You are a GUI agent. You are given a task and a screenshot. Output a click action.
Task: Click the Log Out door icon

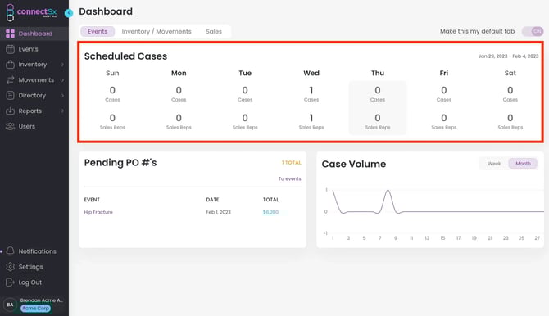(x=10, y=282)
